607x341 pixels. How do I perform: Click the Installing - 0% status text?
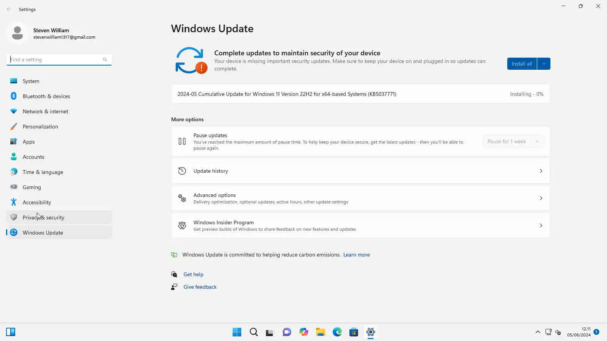[x=527, y=94]
